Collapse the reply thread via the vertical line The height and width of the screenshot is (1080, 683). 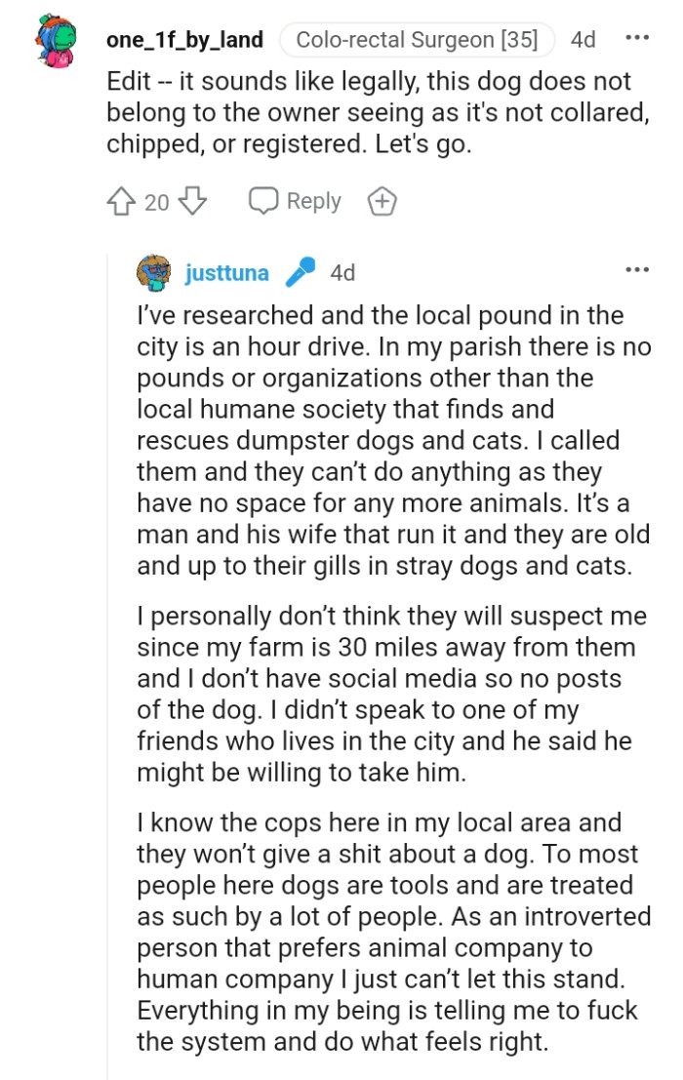106,663
